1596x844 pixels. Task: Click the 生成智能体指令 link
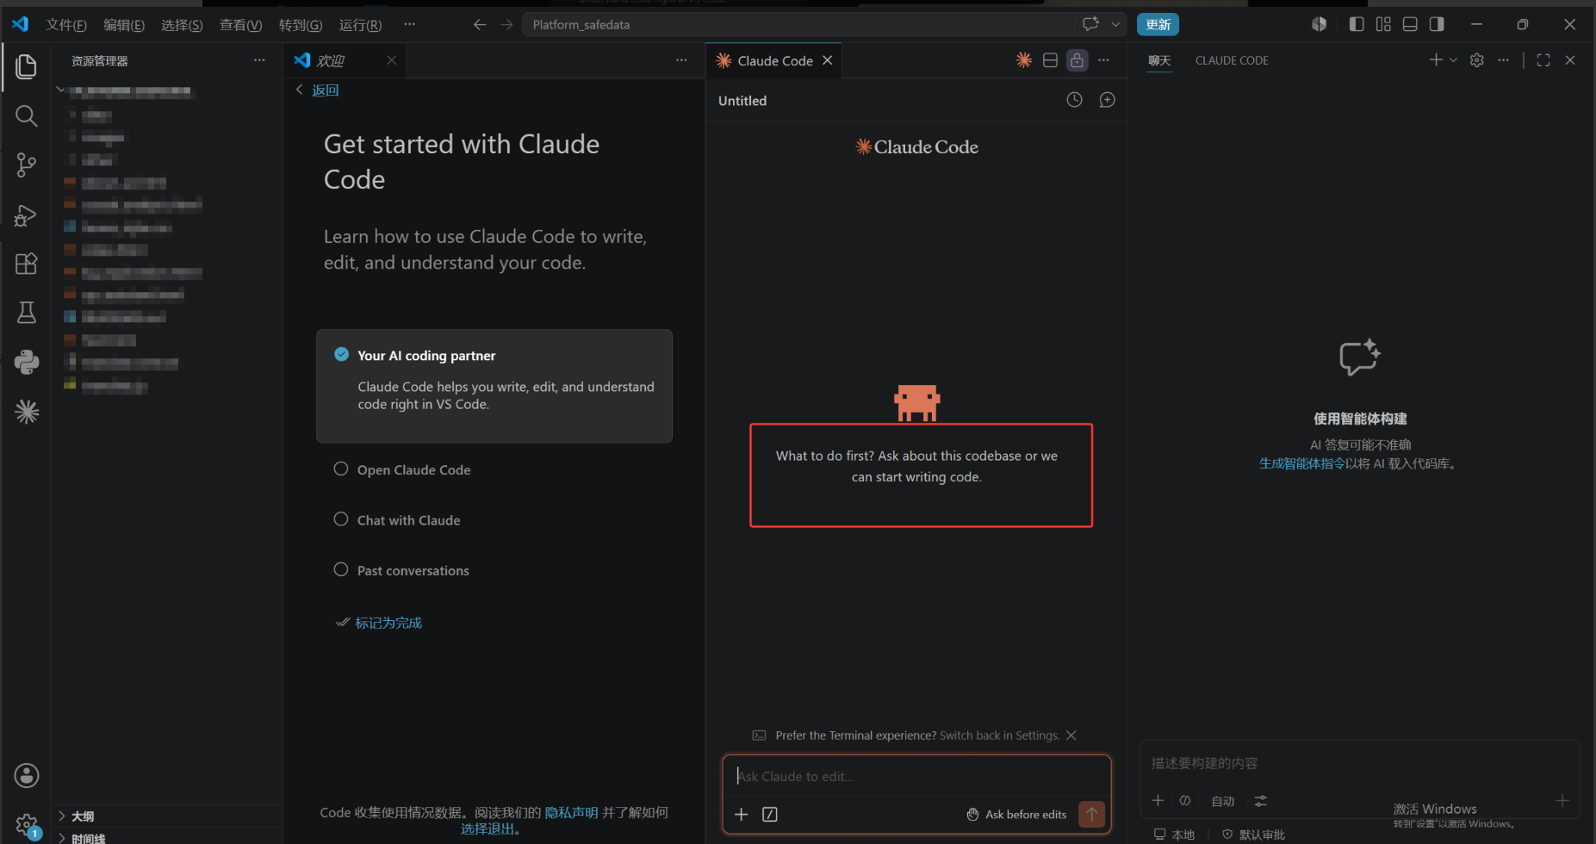pos(1301,463)
